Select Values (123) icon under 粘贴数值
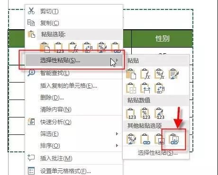This screenshot has height=175, width=218. [131, 114]
